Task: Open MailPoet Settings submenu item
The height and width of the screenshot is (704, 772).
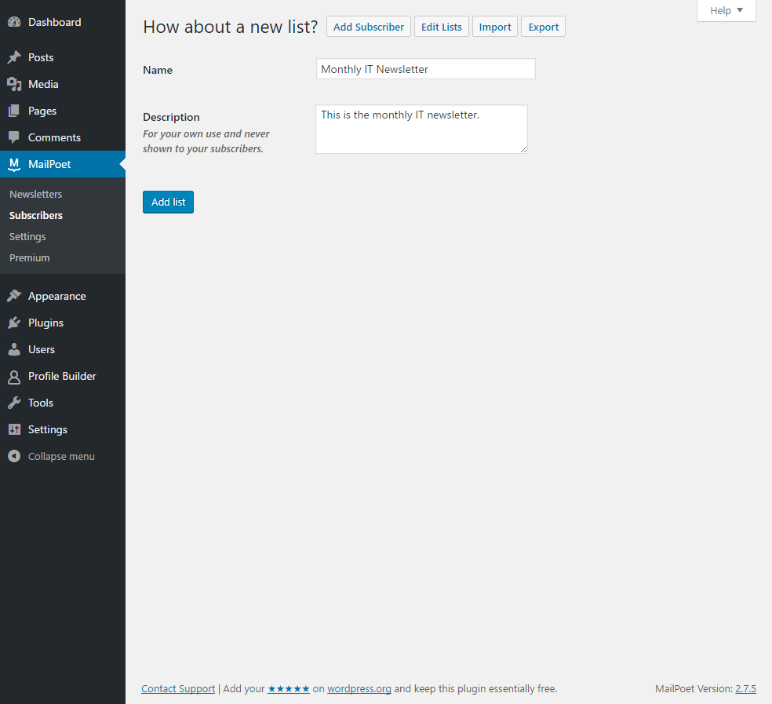Action: pyautogui.click(x=27, y=236)
